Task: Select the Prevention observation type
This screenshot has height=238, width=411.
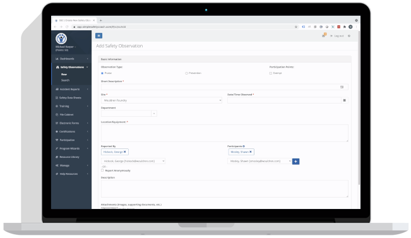Action: (x=186, y=73)
